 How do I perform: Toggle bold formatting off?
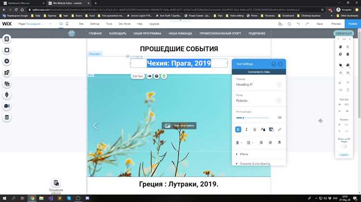tap(238, 130)
